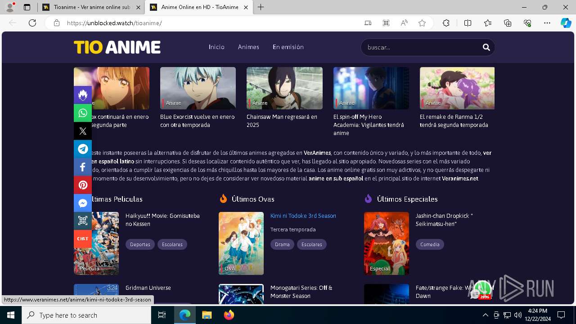Click Escolares tag under Kimi ni Todoke

coord(312,244)
